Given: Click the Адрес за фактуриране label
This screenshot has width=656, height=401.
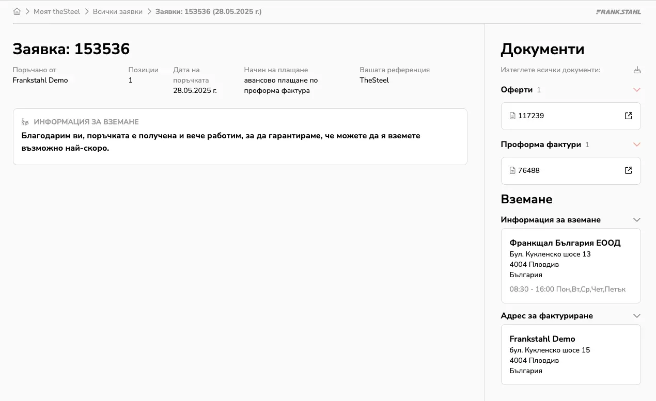Looking at the screenshot, I should [547, 316].
